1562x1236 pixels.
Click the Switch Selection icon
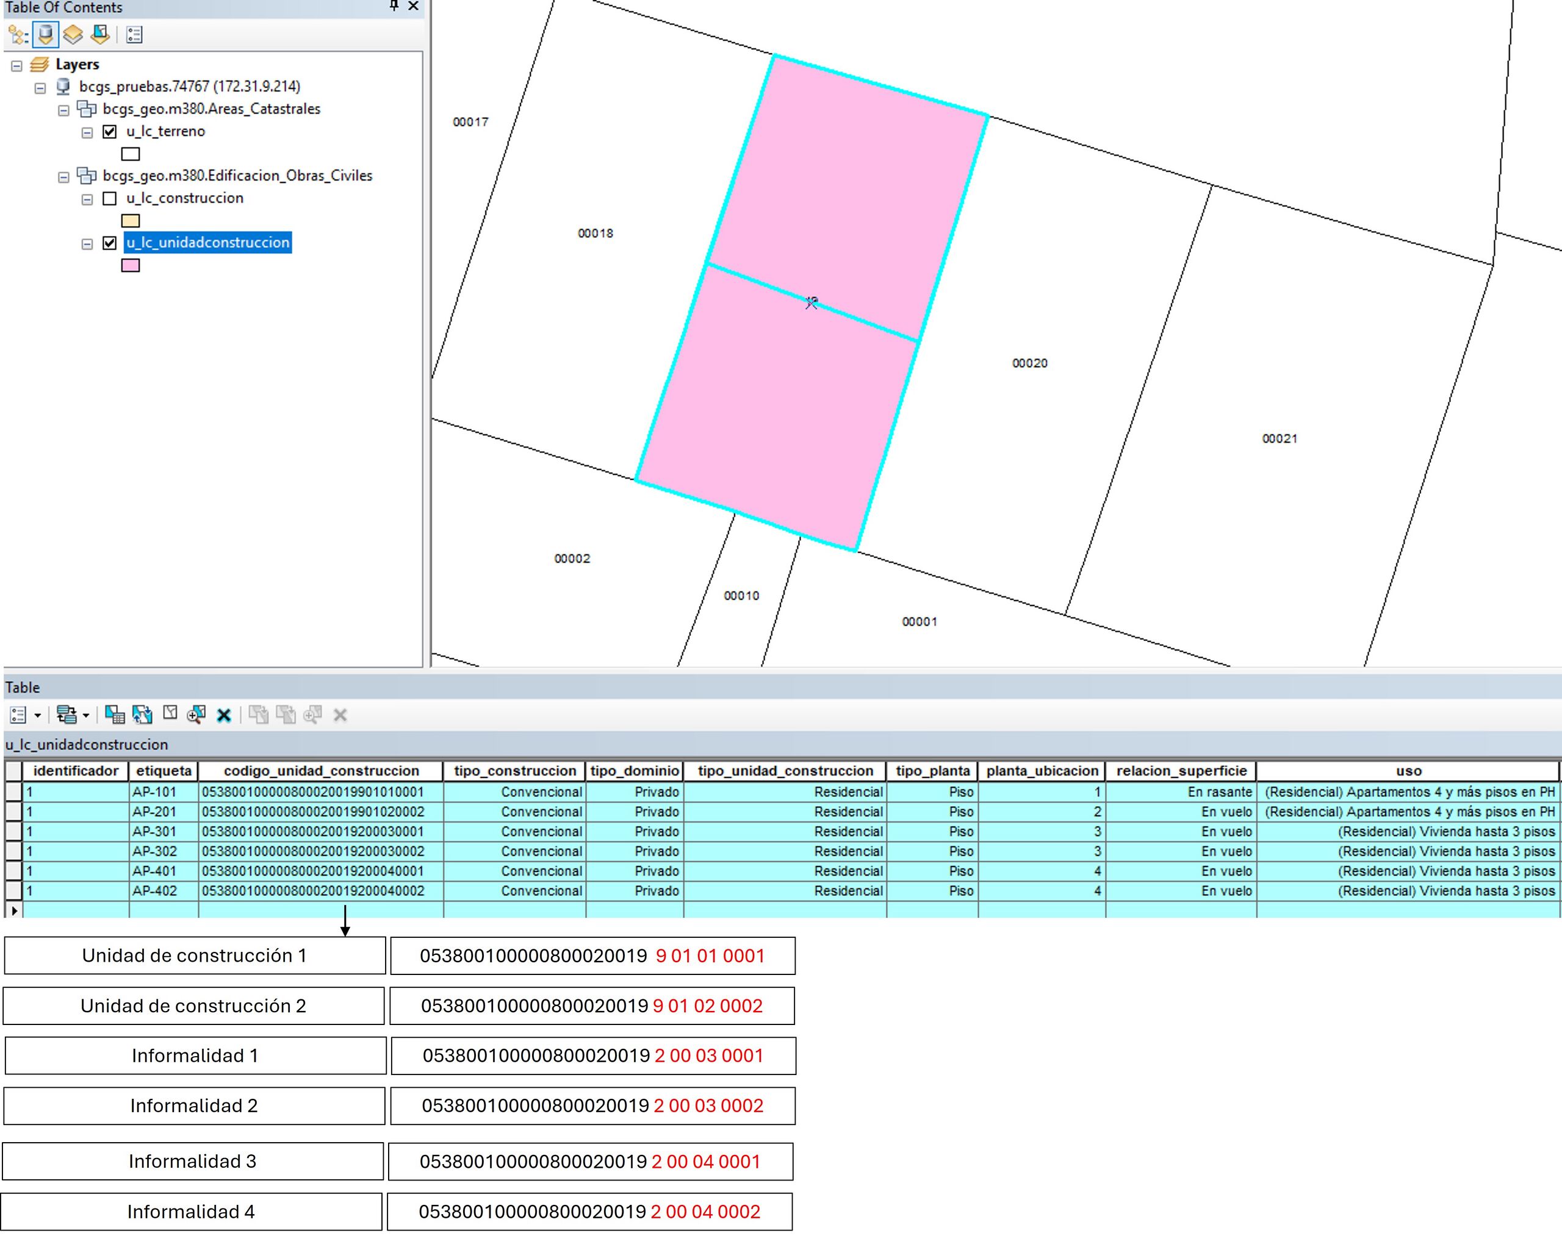(x=143, y=715)
